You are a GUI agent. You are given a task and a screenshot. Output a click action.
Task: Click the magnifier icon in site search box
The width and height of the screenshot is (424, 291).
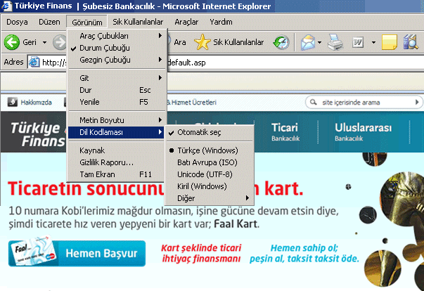coord(313,102)
